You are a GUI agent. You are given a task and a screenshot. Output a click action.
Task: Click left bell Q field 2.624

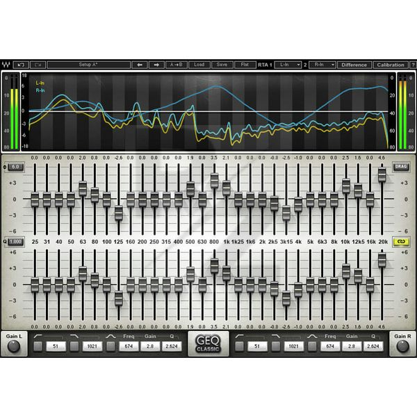[x=172, y=346]
